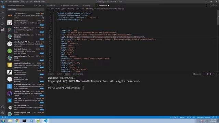The width and height of the screenshot is (219, 123).
Task: Open the Accounts icon in activity bar
Action: (x=3, y=107)
